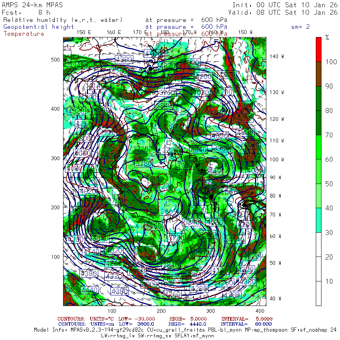340x340 pixels.
Task: Click the 'sm= 2' smoothing label
Action: click(300, 27)
